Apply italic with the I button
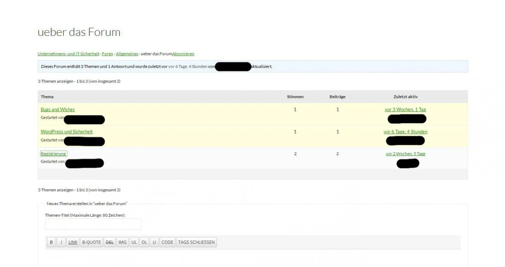The width and height of the screenshot is (505, 267). tap(61, 242)
